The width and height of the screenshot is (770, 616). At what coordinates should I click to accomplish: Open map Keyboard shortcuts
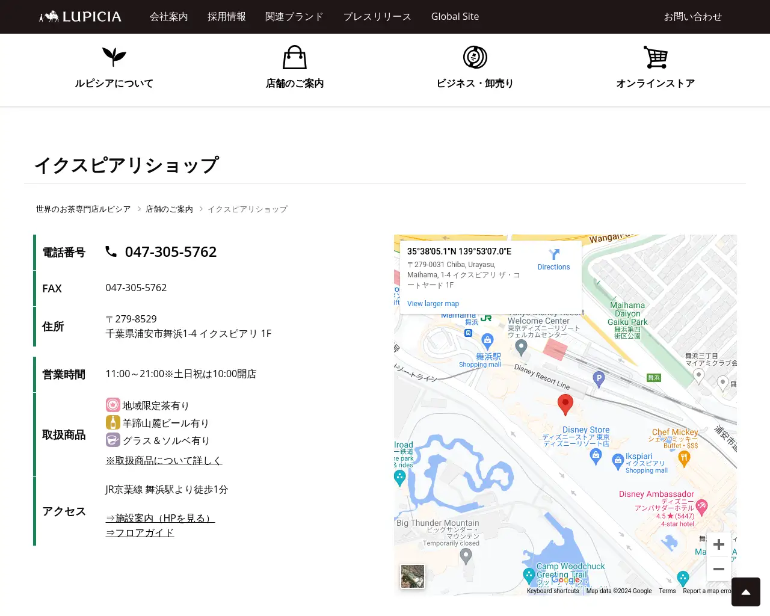click(553, 591)
